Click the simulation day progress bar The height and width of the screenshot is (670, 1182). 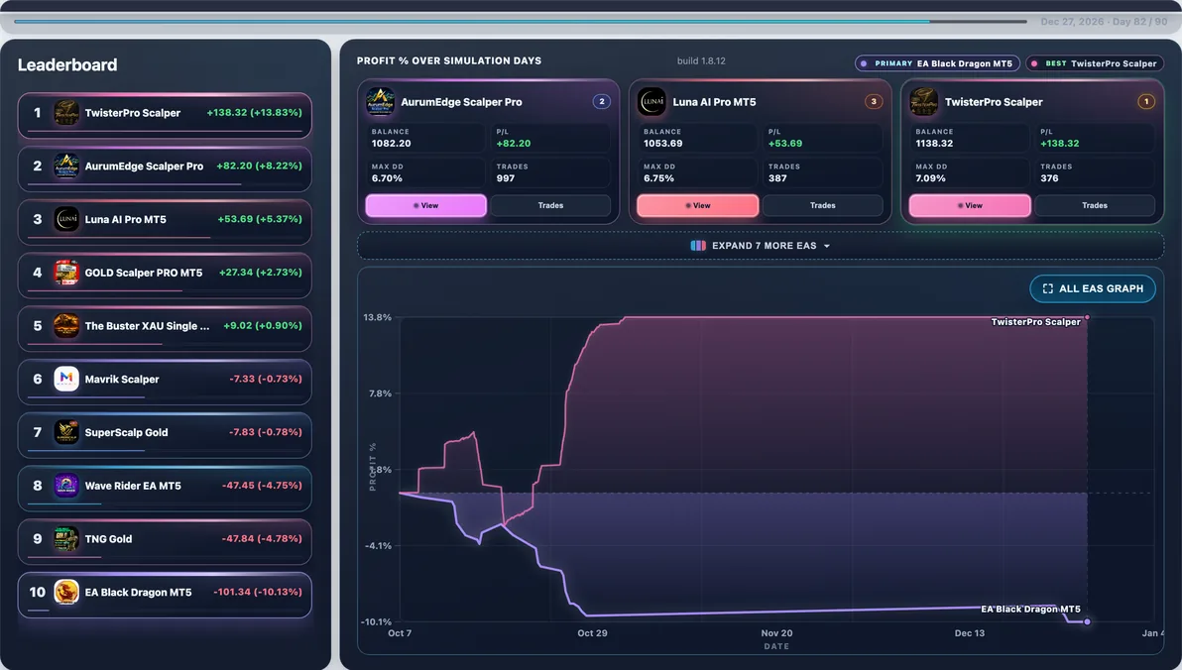tap(521, 21)
